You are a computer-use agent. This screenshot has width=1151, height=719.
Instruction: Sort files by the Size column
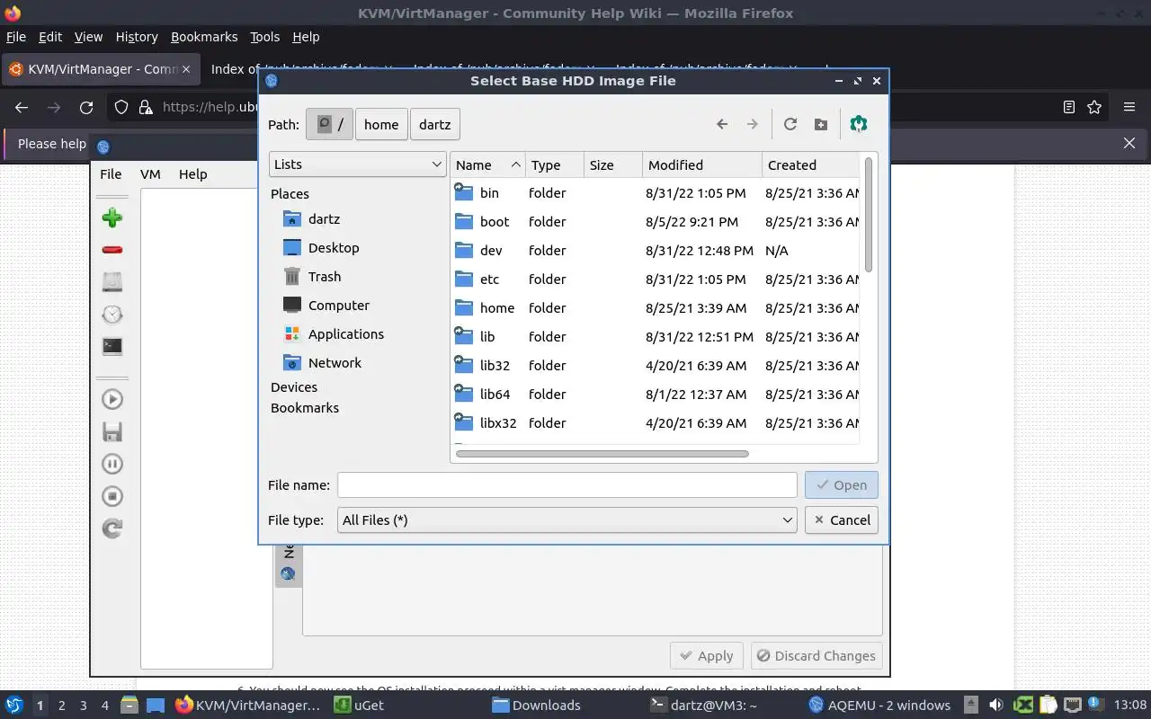coord(613,164)
